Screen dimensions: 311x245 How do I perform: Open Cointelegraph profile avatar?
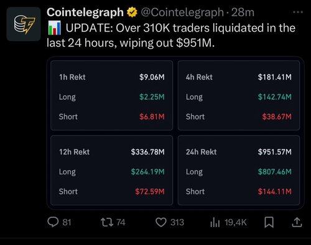coord(24,24)
